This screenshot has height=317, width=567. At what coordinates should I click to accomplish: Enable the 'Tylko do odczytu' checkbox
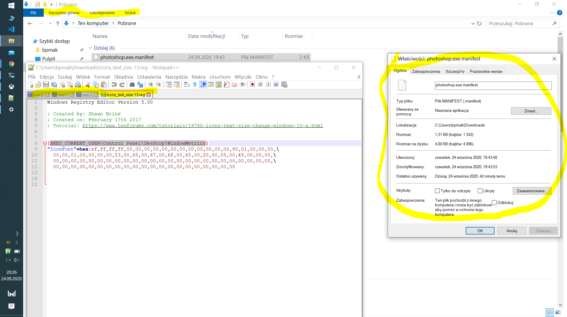(x=437, y=191)
